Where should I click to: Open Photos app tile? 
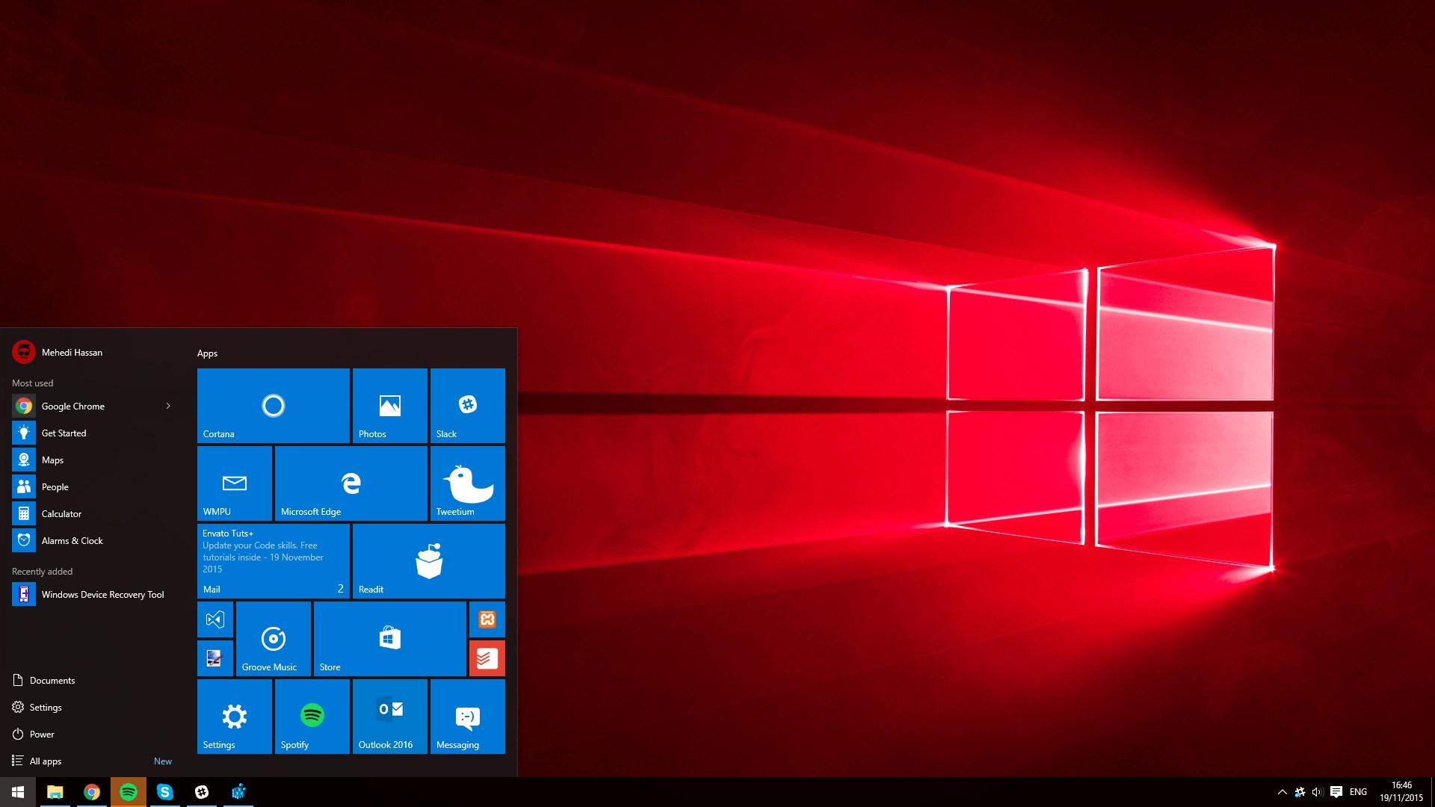click(389, 404)
